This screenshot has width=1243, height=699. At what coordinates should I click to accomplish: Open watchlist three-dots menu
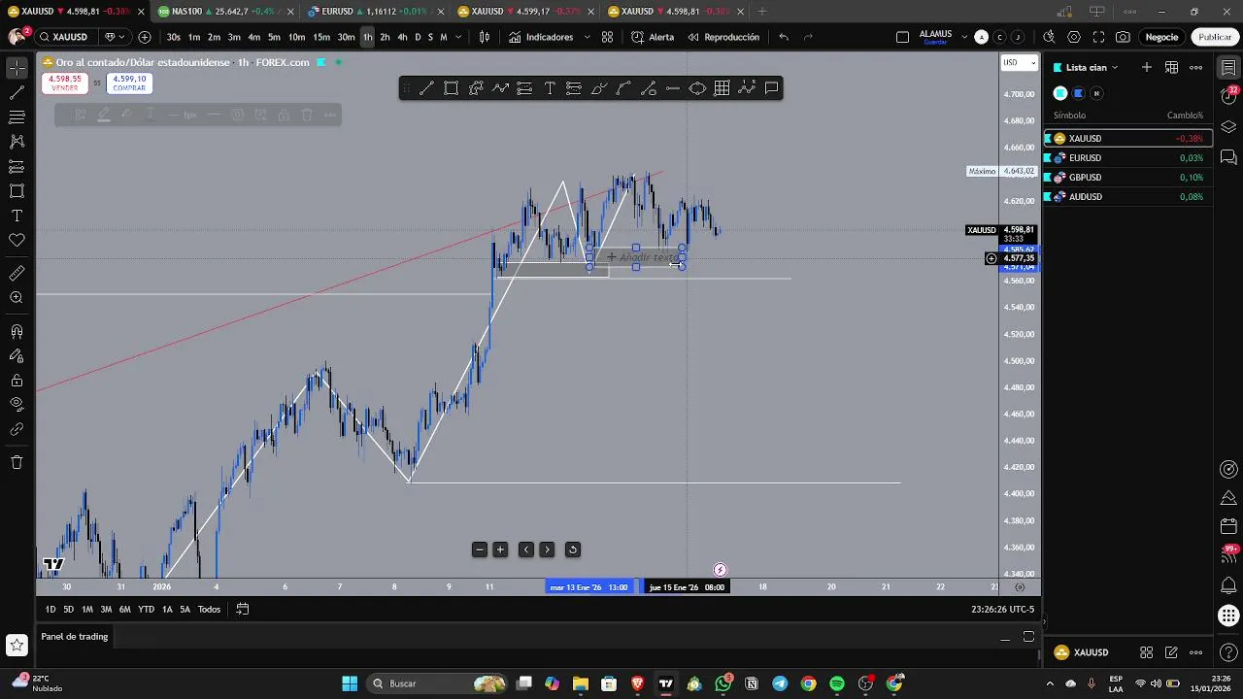pyautogui.click(x=1196, y=67)
